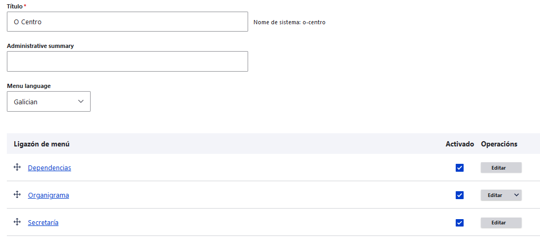This screenshot has width=540, height=246.
Task: Edit the Secretaría menu link
Action: [500, 222]
